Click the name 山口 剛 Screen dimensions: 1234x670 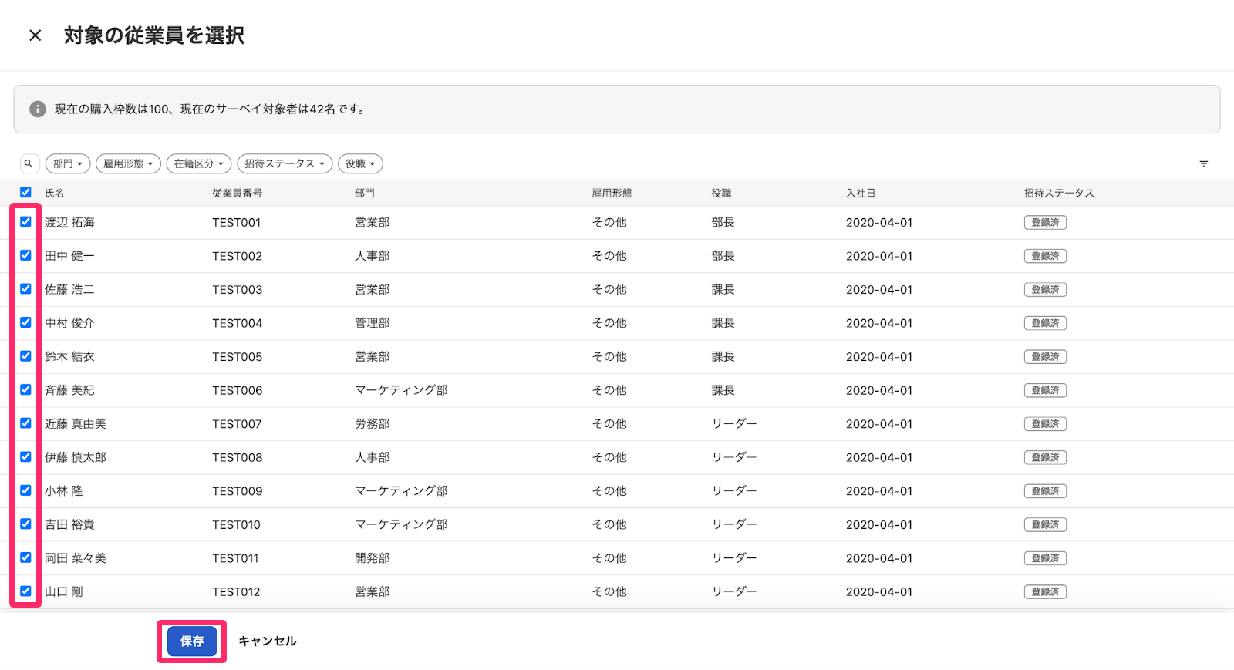coord(64,591)
